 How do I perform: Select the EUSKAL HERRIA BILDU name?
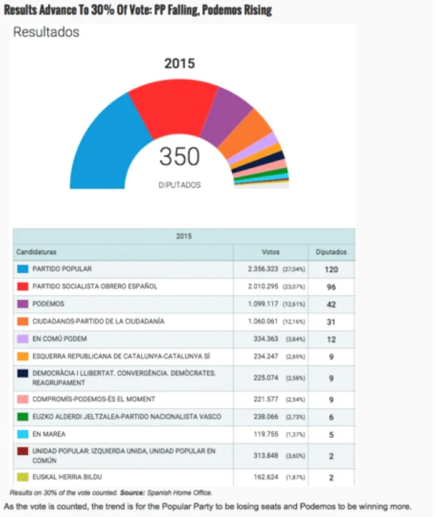[x=68, y=477]
